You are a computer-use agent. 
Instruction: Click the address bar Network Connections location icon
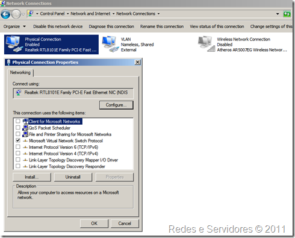[x=31, y=13]
